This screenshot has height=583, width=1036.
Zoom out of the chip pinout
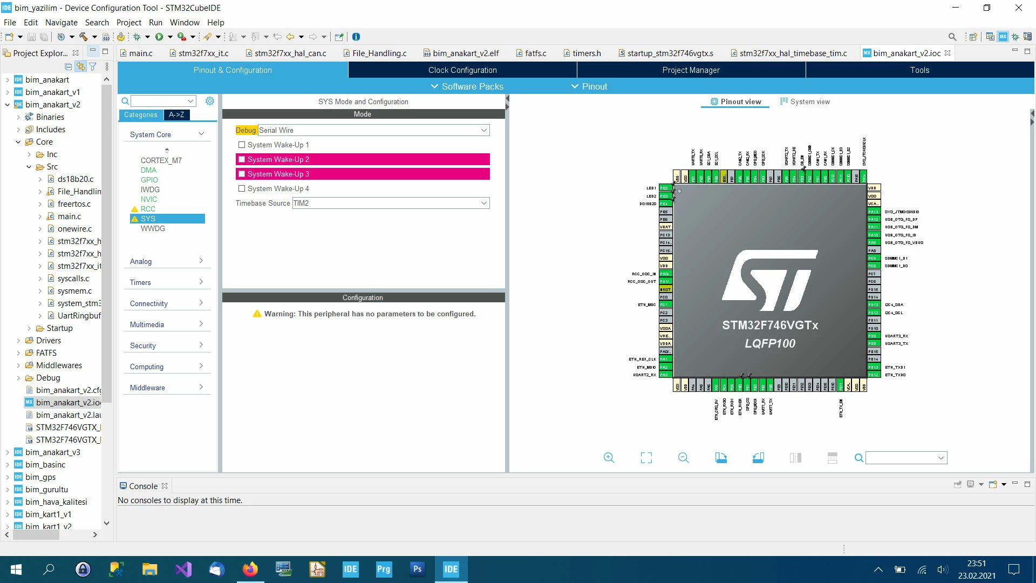point(684,458)
